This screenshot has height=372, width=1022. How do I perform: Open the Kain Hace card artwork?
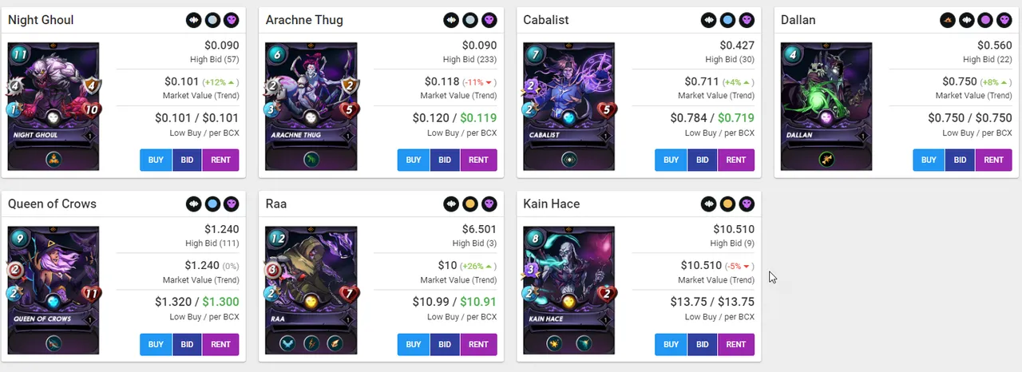click(x=568, y=290)
